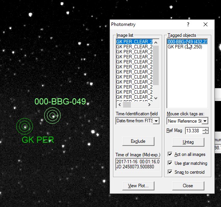Toggle the Act on all images checkbox
Viewport: 221px width, 207px height.
(x=170, y=154)
